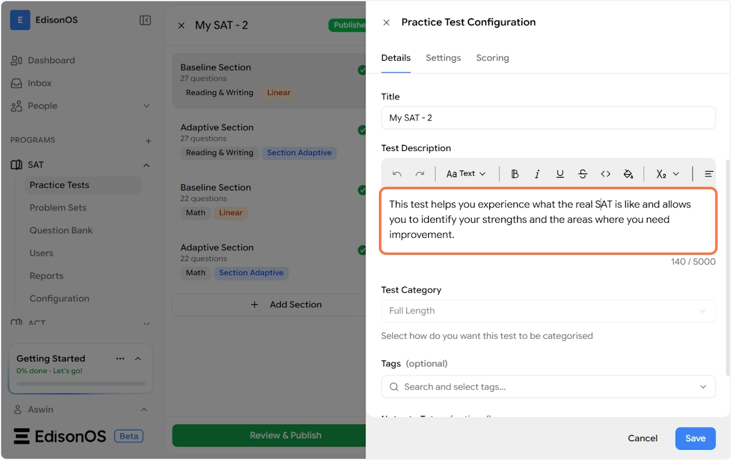The height and width of the screenshot is (460, 731).
Task: Expand the subscript options dropdown
Action: [x=668, y=174]
